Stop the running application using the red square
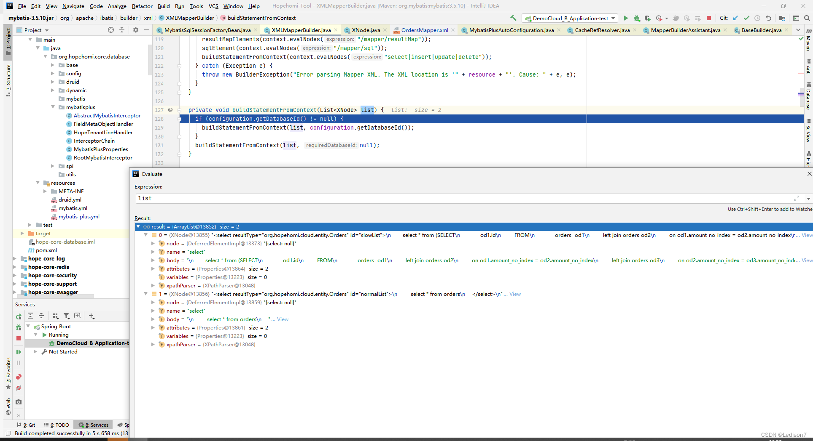This screenshot has height=441, width=813. click(x=709, y=18)
